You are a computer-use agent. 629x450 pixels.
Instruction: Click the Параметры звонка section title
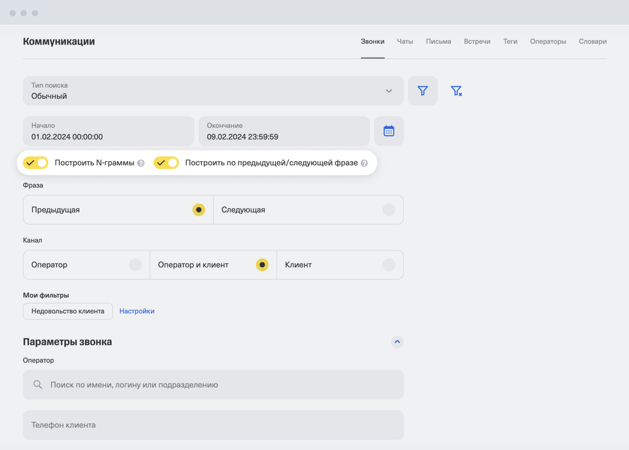pos(67,342)
